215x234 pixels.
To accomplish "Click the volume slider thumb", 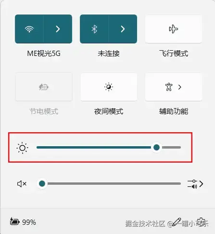I will pyautogui.click(x=42, y=184).
